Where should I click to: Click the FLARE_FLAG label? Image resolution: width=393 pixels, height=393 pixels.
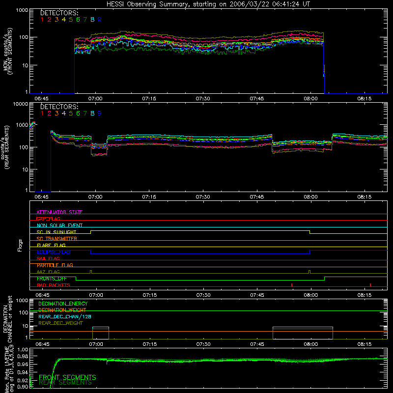[x=51, y=245]
